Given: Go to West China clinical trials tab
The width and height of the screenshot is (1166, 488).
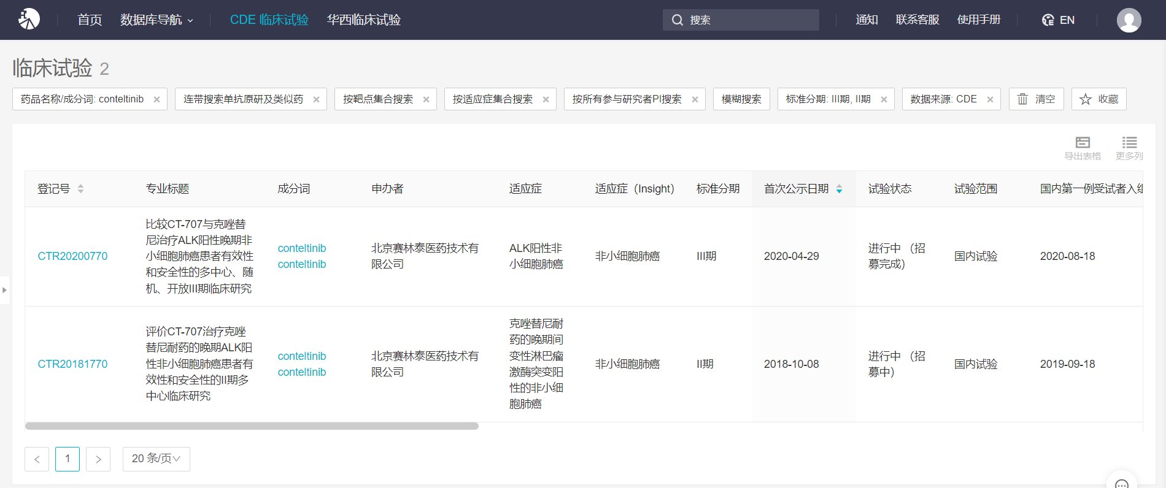Looking at the screenshot, I should pos(363,20).
